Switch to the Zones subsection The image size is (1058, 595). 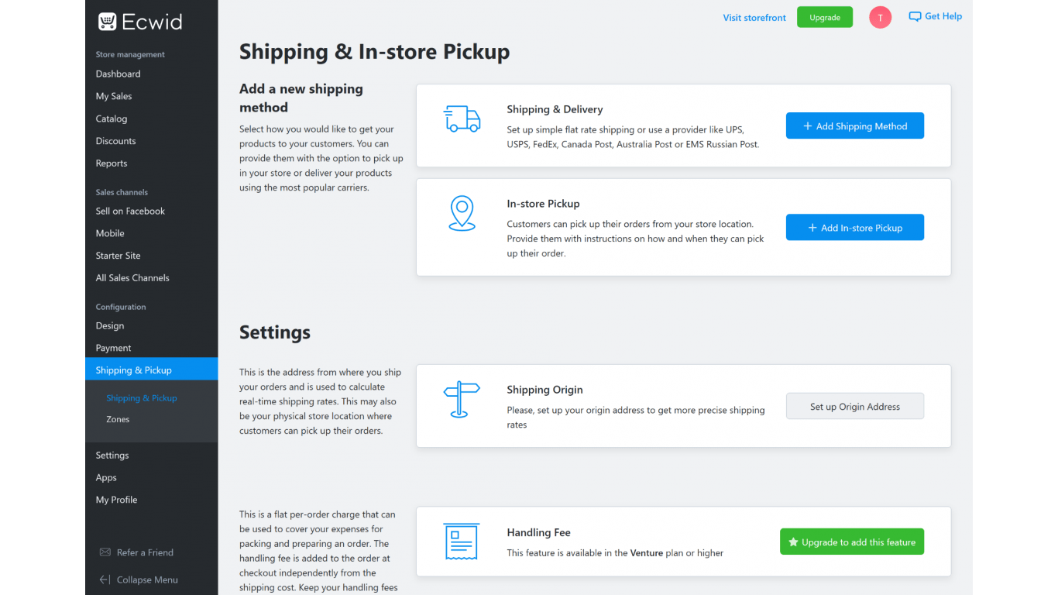point(118,419)
